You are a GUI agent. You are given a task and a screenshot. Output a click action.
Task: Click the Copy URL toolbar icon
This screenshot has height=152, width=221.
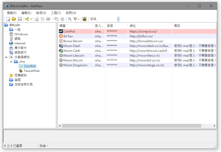tap(57, 19)
